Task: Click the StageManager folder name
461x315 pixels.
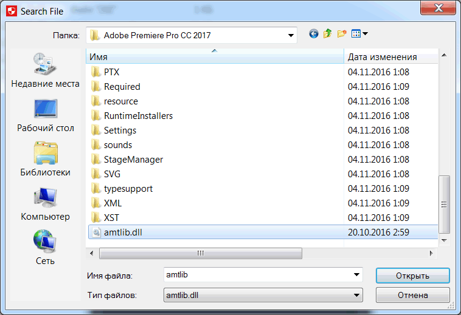Action: click(x=133, y=160)
